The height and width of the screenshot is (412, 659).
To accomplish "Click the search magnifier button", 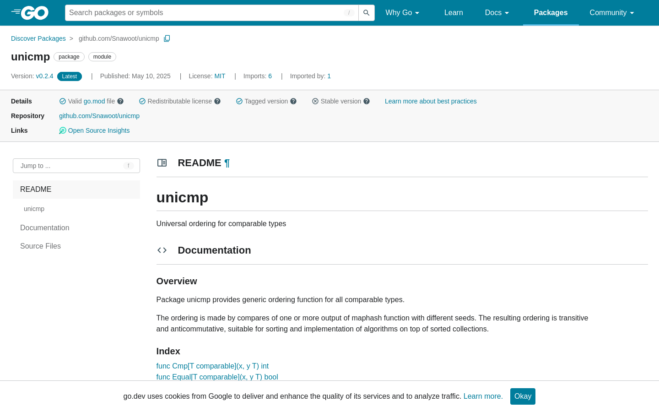I will 366,13.
